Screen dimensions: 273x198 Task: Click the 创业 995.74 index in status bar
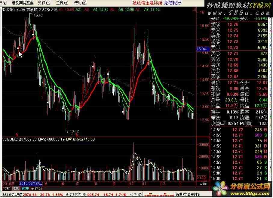click(x=89, y=194)
